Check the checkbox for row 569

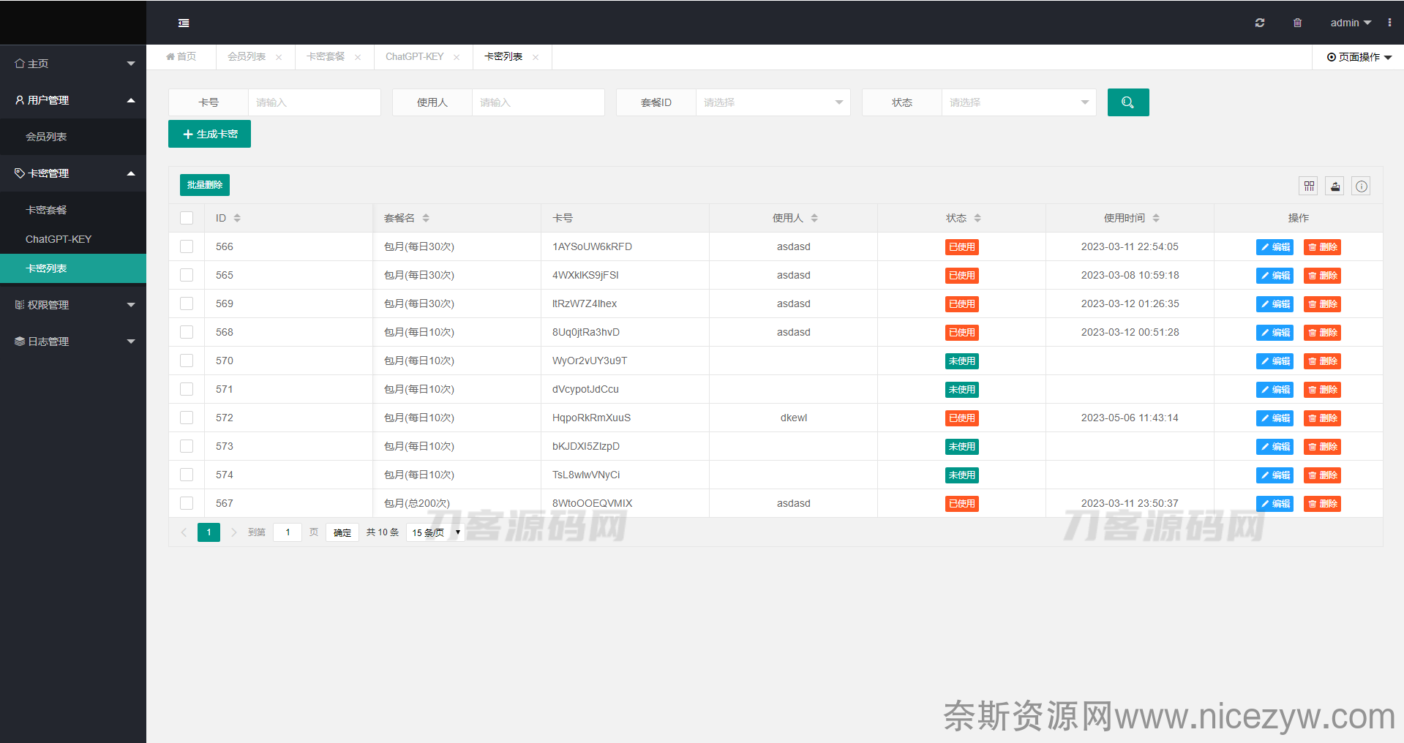point(187,303)
